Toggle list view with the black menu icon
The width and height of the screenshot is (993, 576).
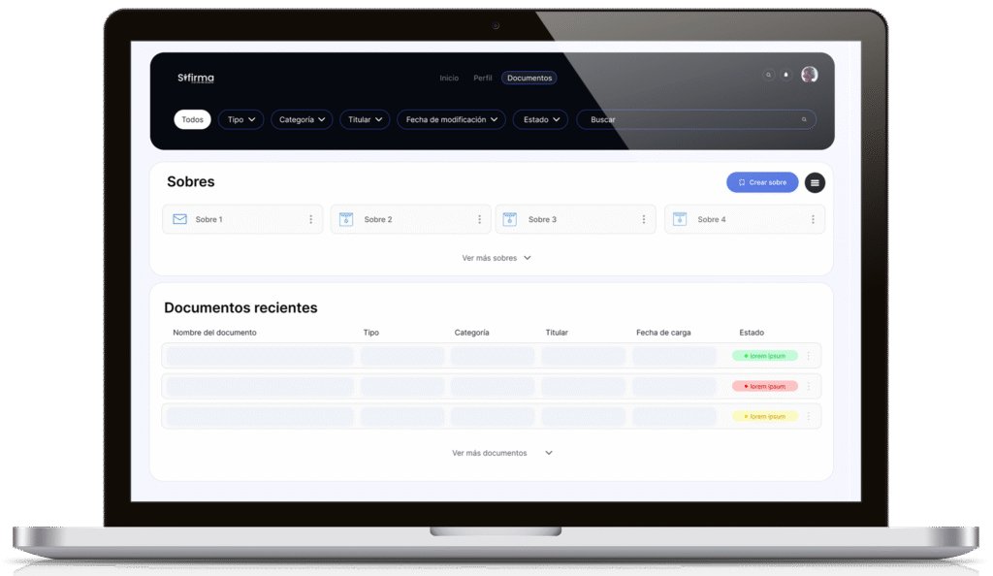[815, 182]
